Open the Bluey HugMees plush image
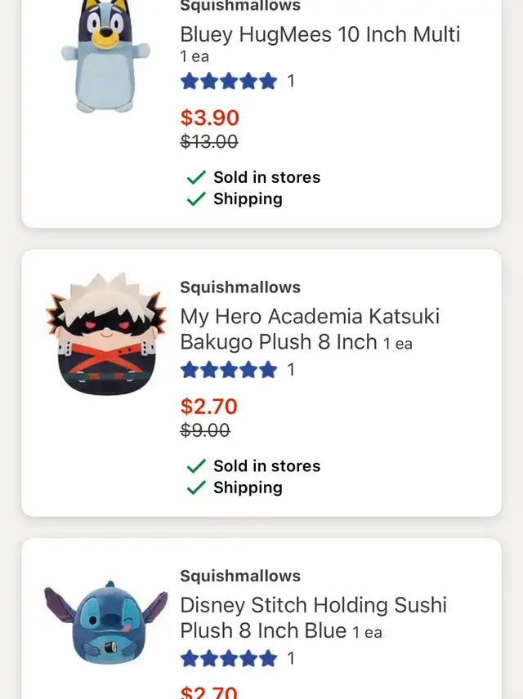 pyautogui.click(x=105, y=56)
